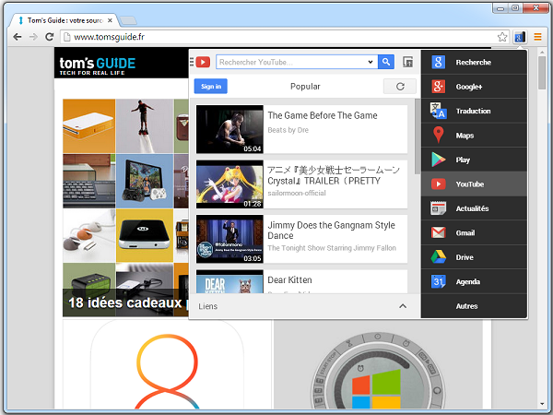553x415 pixels.
Task: Select the Tom's Guide browser tab
Action: [65, 20]
